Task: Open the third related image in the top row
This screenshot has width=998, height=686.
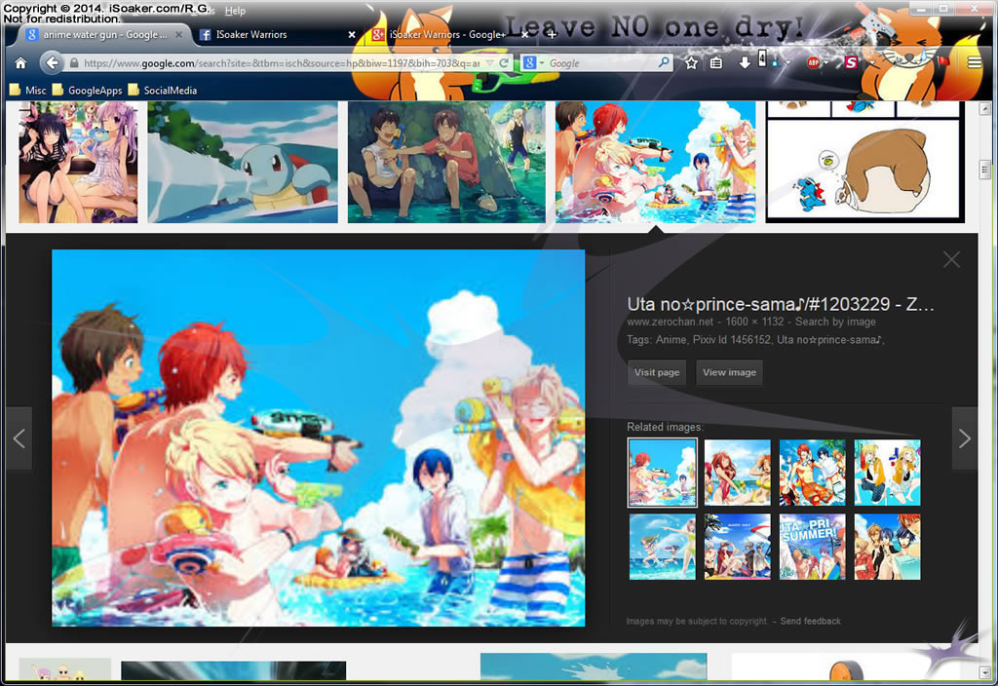Action: (x=813, y=473)
